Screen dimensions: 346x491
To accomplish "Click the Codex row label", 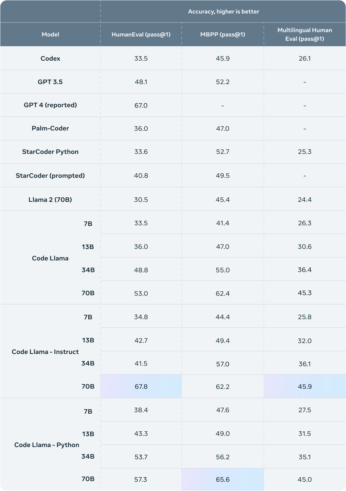I will [x=50, y=58].
